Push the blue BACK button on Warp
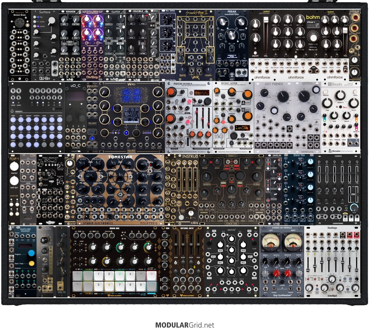The image size is (370, 331). point(126,133)
